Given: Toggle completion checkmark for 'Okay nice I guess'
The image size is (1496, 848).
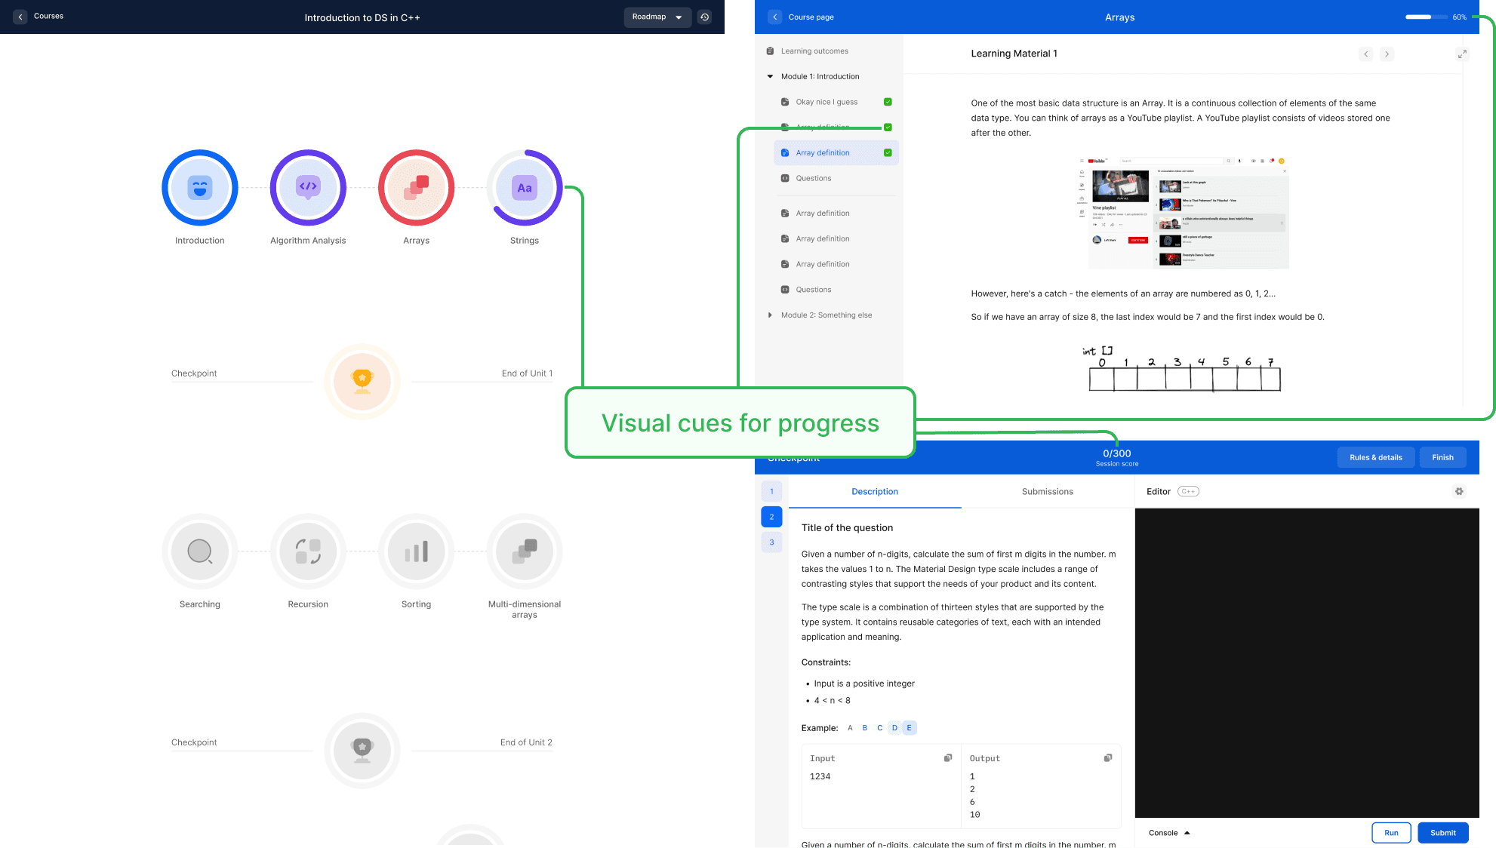Looking at the screenshot, I should [887, 101].
